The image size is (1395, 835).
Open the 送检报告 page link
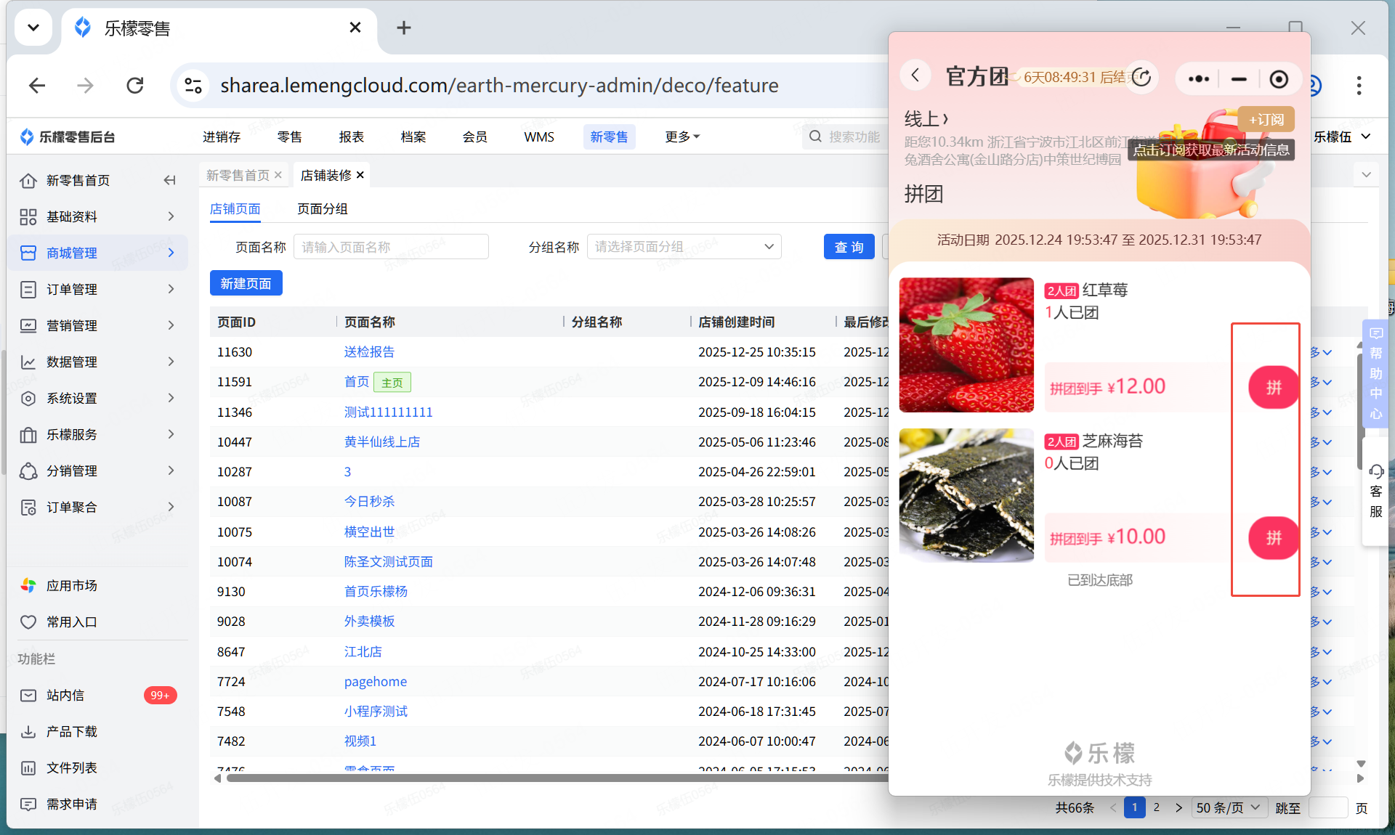click(369, 352)
